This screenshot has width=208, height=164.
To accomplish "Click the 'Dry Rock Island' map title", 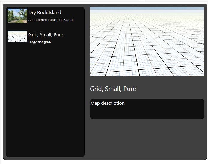I will (x=45, y=13).
